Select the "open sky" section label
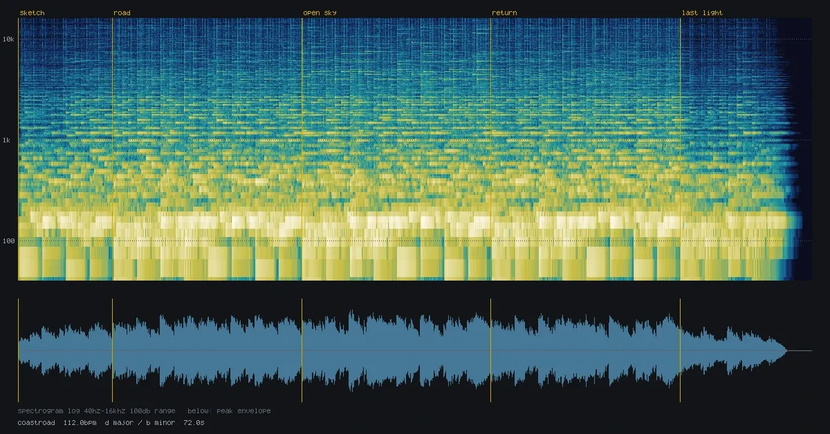The height and width of the screenshot is (434, 830). 320,13
